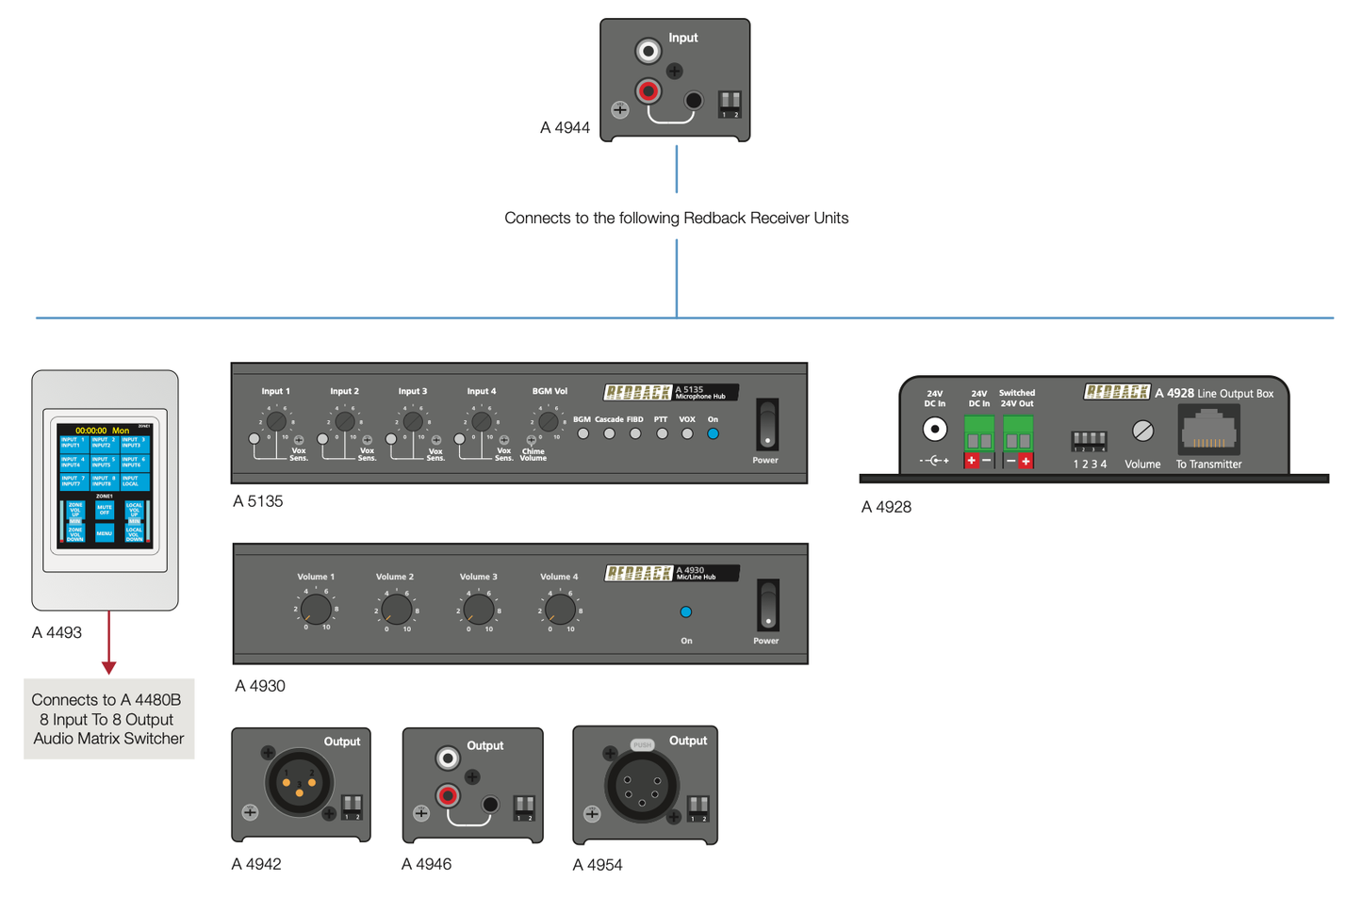The image size is (1362, 913).
Task: Tap ZONE VOL UP on touchscreen
Action: click(75, 509)
